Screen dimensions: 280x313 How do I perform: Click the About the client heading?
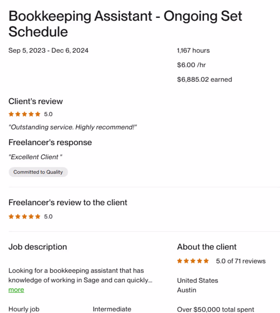pos(206,247)
